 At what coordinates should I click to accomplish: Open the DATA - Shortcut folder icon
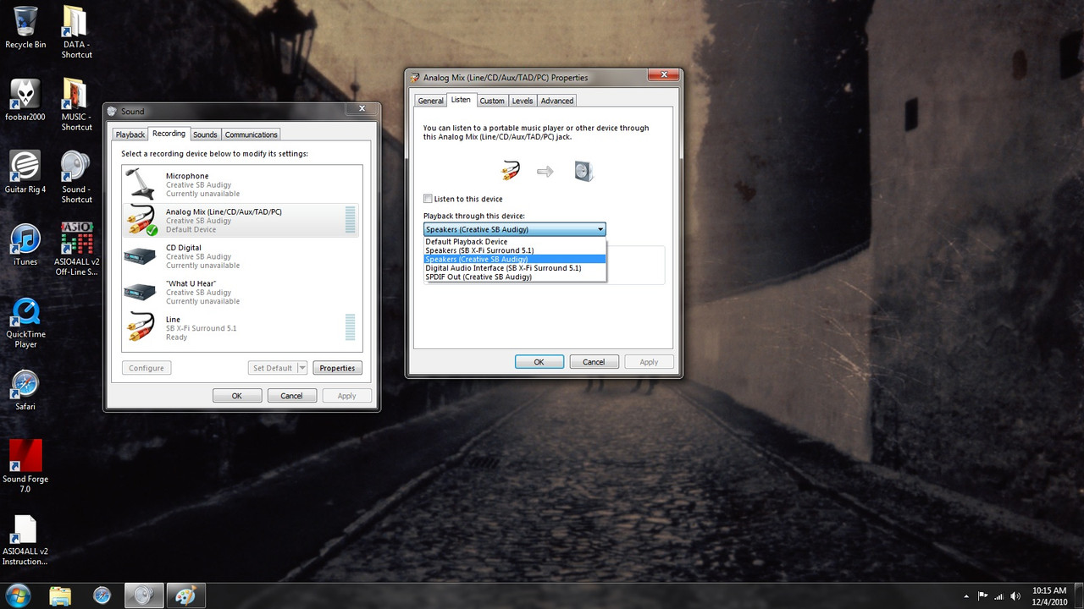pos(76,32)
